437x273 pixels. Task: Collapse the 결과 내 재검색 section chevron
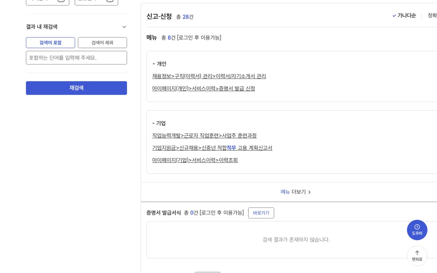pyautogui.click(x=124, y=27)
